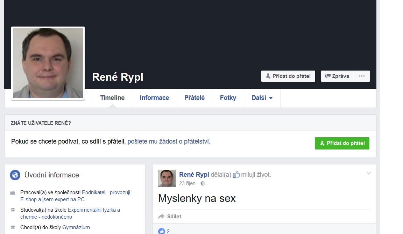Follow the pošlete mu žádost o přátelství link

pyautogui.click(x=168, y=141)
